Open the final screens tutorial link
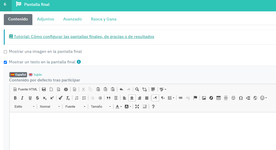Image resolution: width=276 pixels, height=150 pixels. 82,36
